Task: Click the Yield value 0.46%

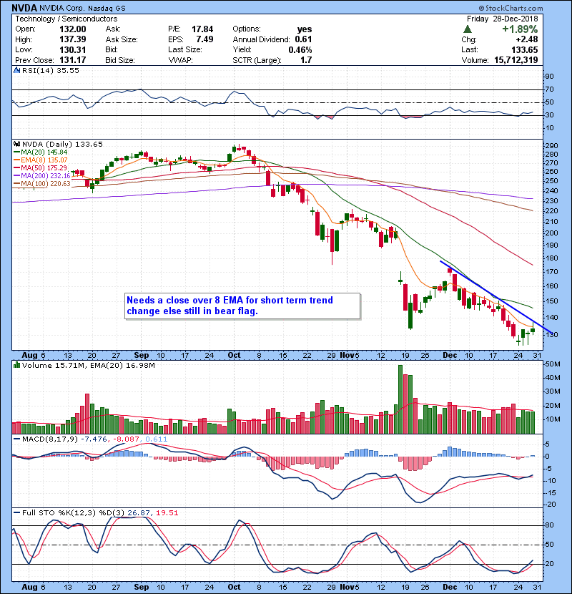Action: click(300, 49)
